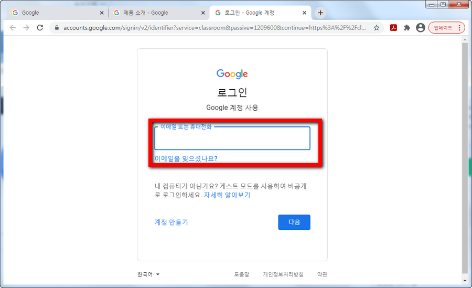Go back using the browser back arrow

13,28
